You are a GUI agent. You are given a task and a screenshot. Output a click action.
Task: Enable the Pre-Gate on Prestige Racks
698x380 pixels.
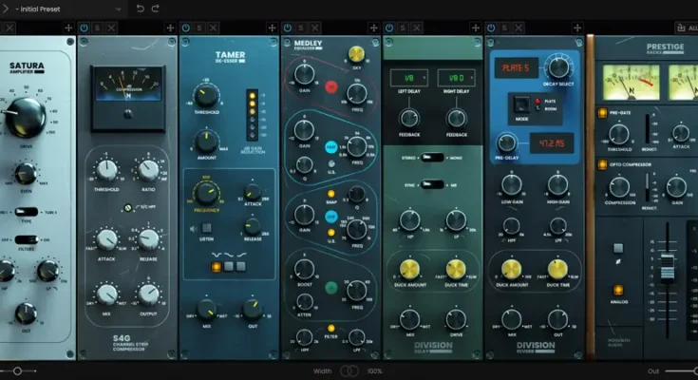(x=601, y=113)
